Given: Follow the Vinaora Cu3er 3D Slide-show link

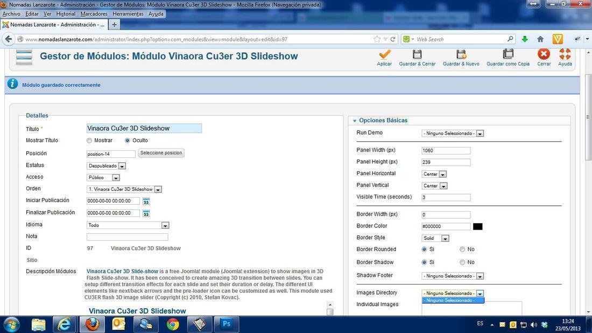Looking at the screenshot, I should click(122, 272).
